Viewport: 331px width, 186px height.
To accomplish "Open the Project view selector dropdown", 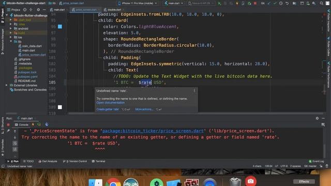I will click(x=14, y=10).
